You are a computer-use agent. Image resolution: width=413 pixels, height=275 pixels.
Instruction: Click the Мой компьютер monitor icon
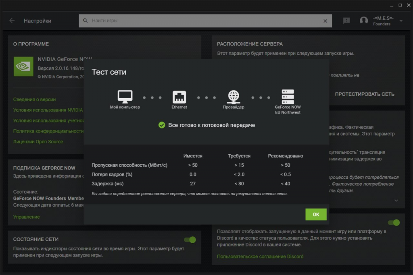(125, 97)
